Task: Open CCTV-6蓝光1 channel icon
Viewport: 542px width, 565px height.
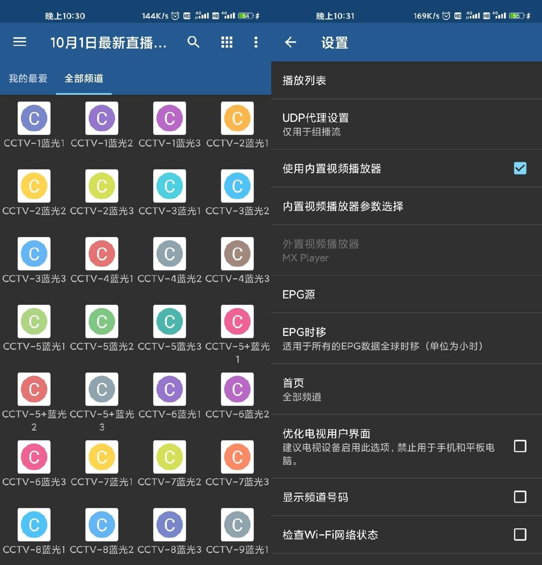Action: (170, 389)
